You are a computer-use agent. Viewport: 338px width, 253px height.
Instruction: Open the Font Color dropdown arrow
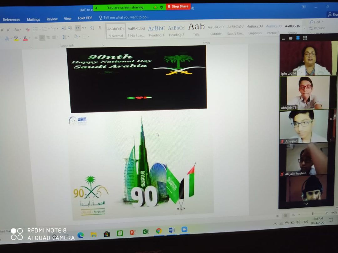coord(29,38)
